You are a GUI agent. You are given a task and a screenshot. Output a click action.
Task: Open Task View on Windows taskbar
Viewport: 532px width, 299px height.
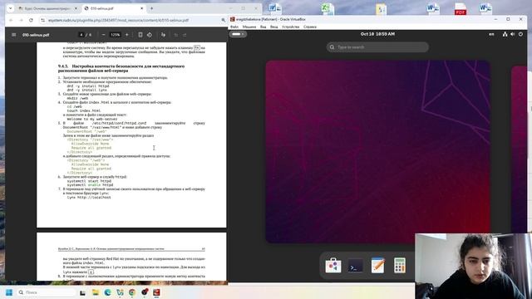pos(82,292)
